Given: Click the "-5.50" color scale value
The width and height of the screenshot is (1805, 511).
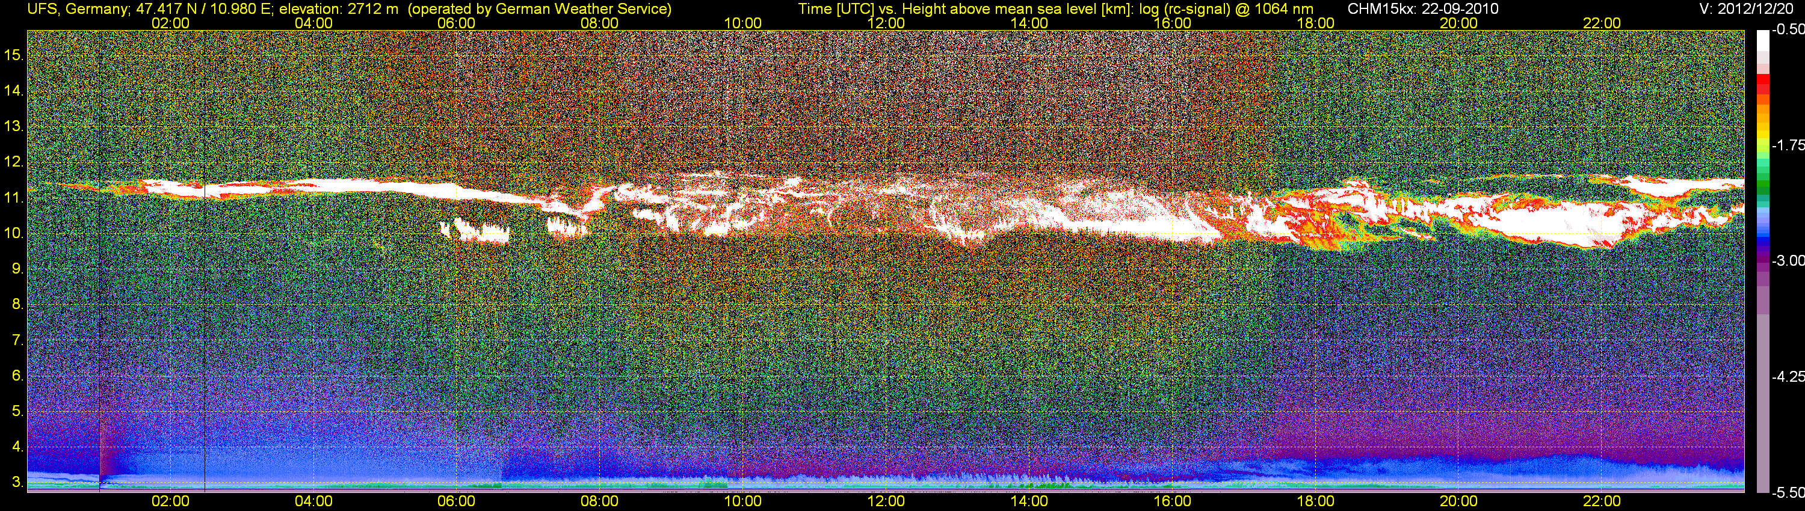Looking at the screenshot, I should (1788, 493).
